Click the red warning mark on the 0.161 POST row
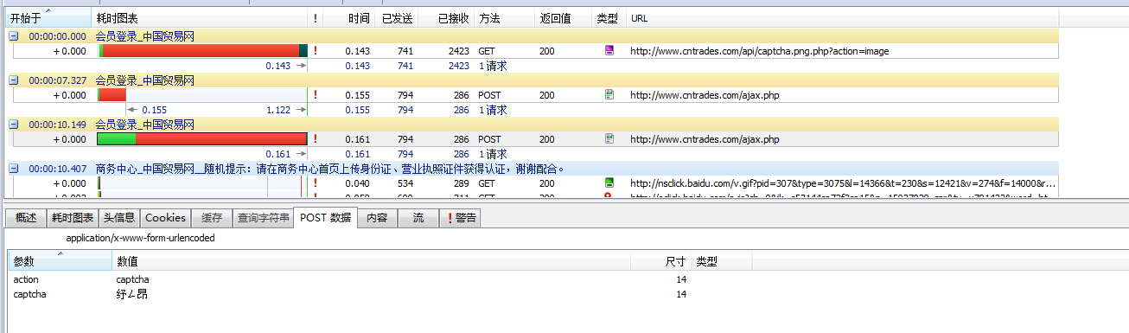 click(x=315, y=139)
